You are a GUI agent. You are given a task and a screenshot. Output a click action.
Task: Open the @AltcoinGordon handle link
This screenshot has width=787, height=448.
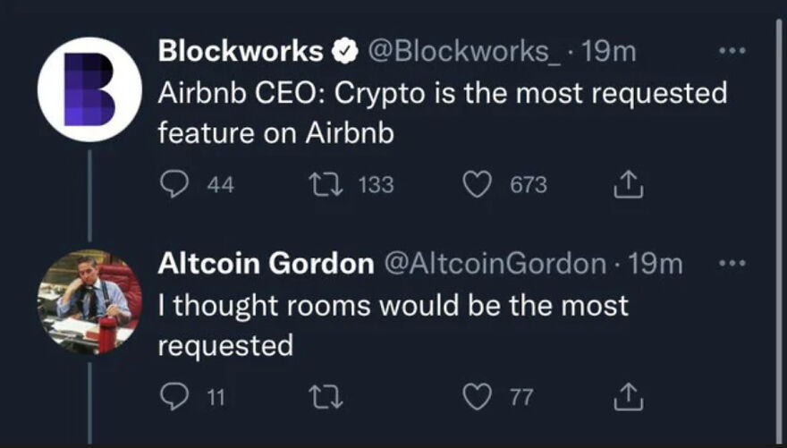click(x=495, y=264)
